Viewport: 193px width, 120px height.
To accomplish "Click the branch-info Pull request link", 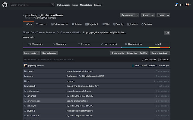I will coord(149,60).
